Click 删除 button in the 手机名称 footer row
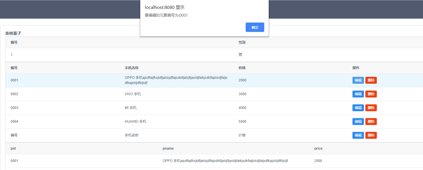Screen dimensions: 423x170 [x=371, y=135]
